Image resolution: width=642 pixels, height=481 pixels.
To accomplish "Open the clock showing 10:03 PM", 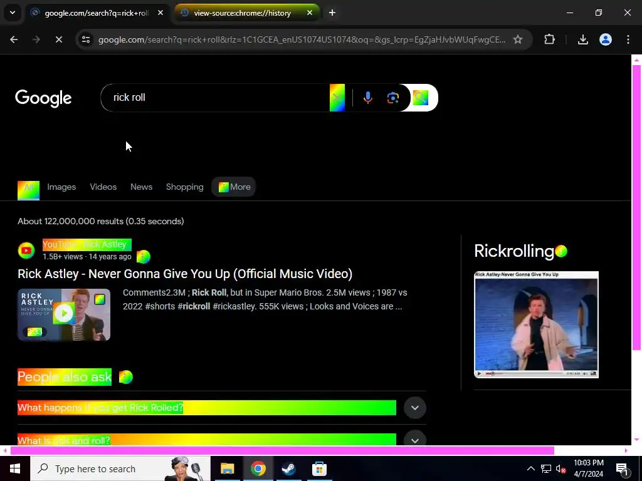I will [588, 468].
